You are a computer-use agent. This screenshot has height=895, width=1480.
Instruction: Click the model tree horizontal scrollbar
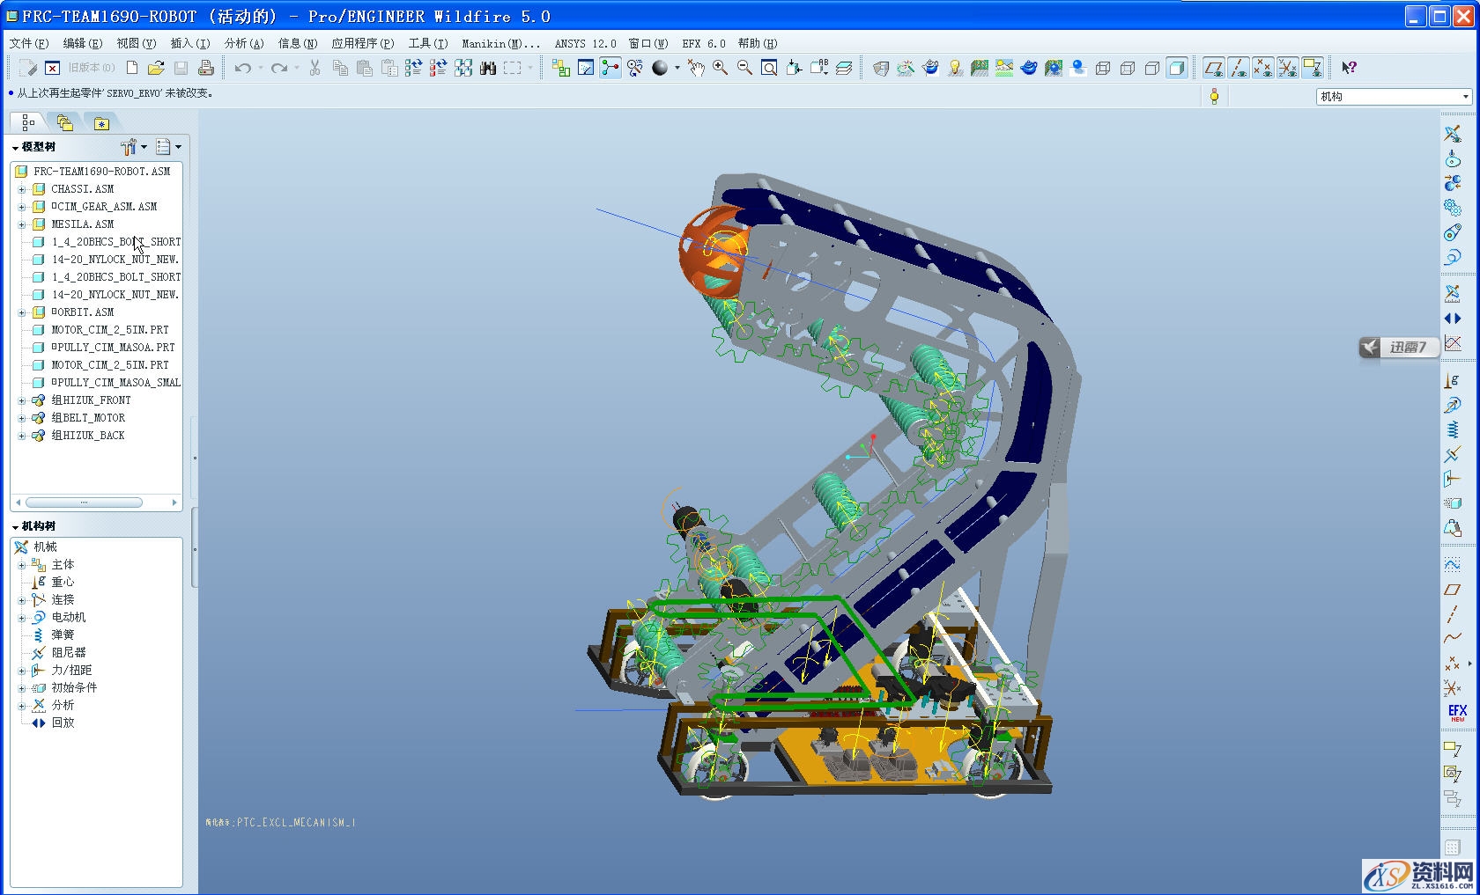[x=85, y=503]
